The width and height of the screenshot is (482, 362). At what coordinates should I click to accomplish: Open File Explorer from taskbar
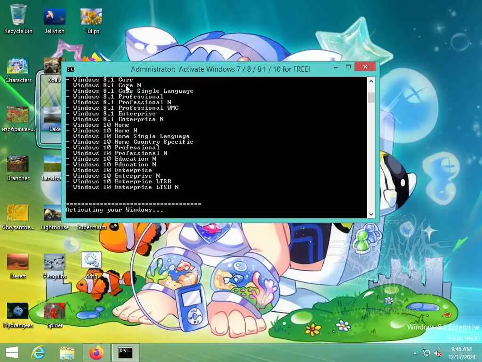point(67,353)
